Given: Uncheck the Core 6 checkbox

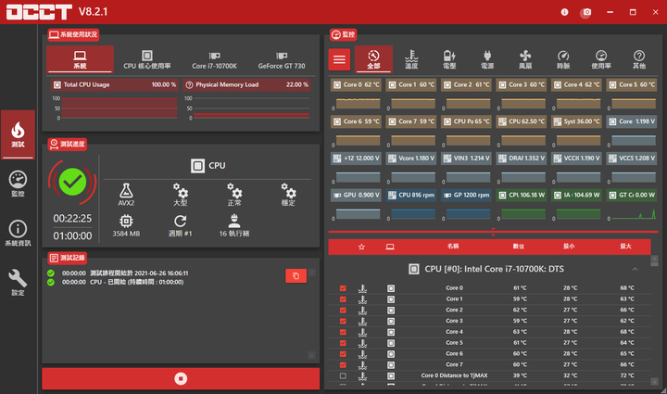Looking at the screenshot, I should click(343, 354).
